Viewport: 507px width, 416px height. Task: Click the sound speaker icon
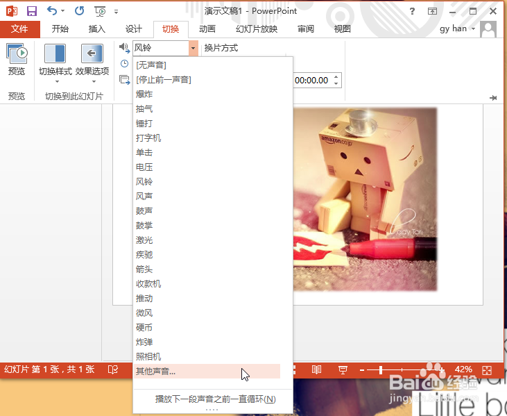pos(124,48)
